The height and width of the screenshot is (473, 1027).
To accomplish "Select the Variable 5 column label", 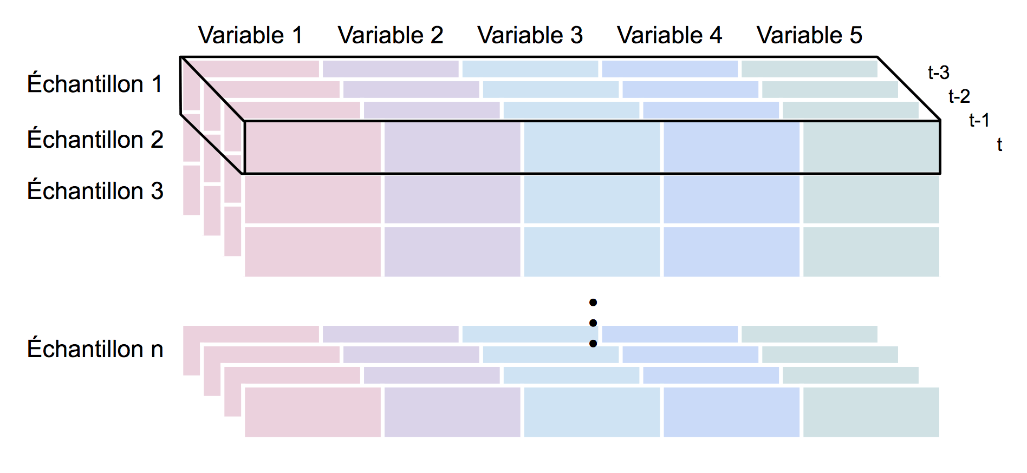I will 809,36.
